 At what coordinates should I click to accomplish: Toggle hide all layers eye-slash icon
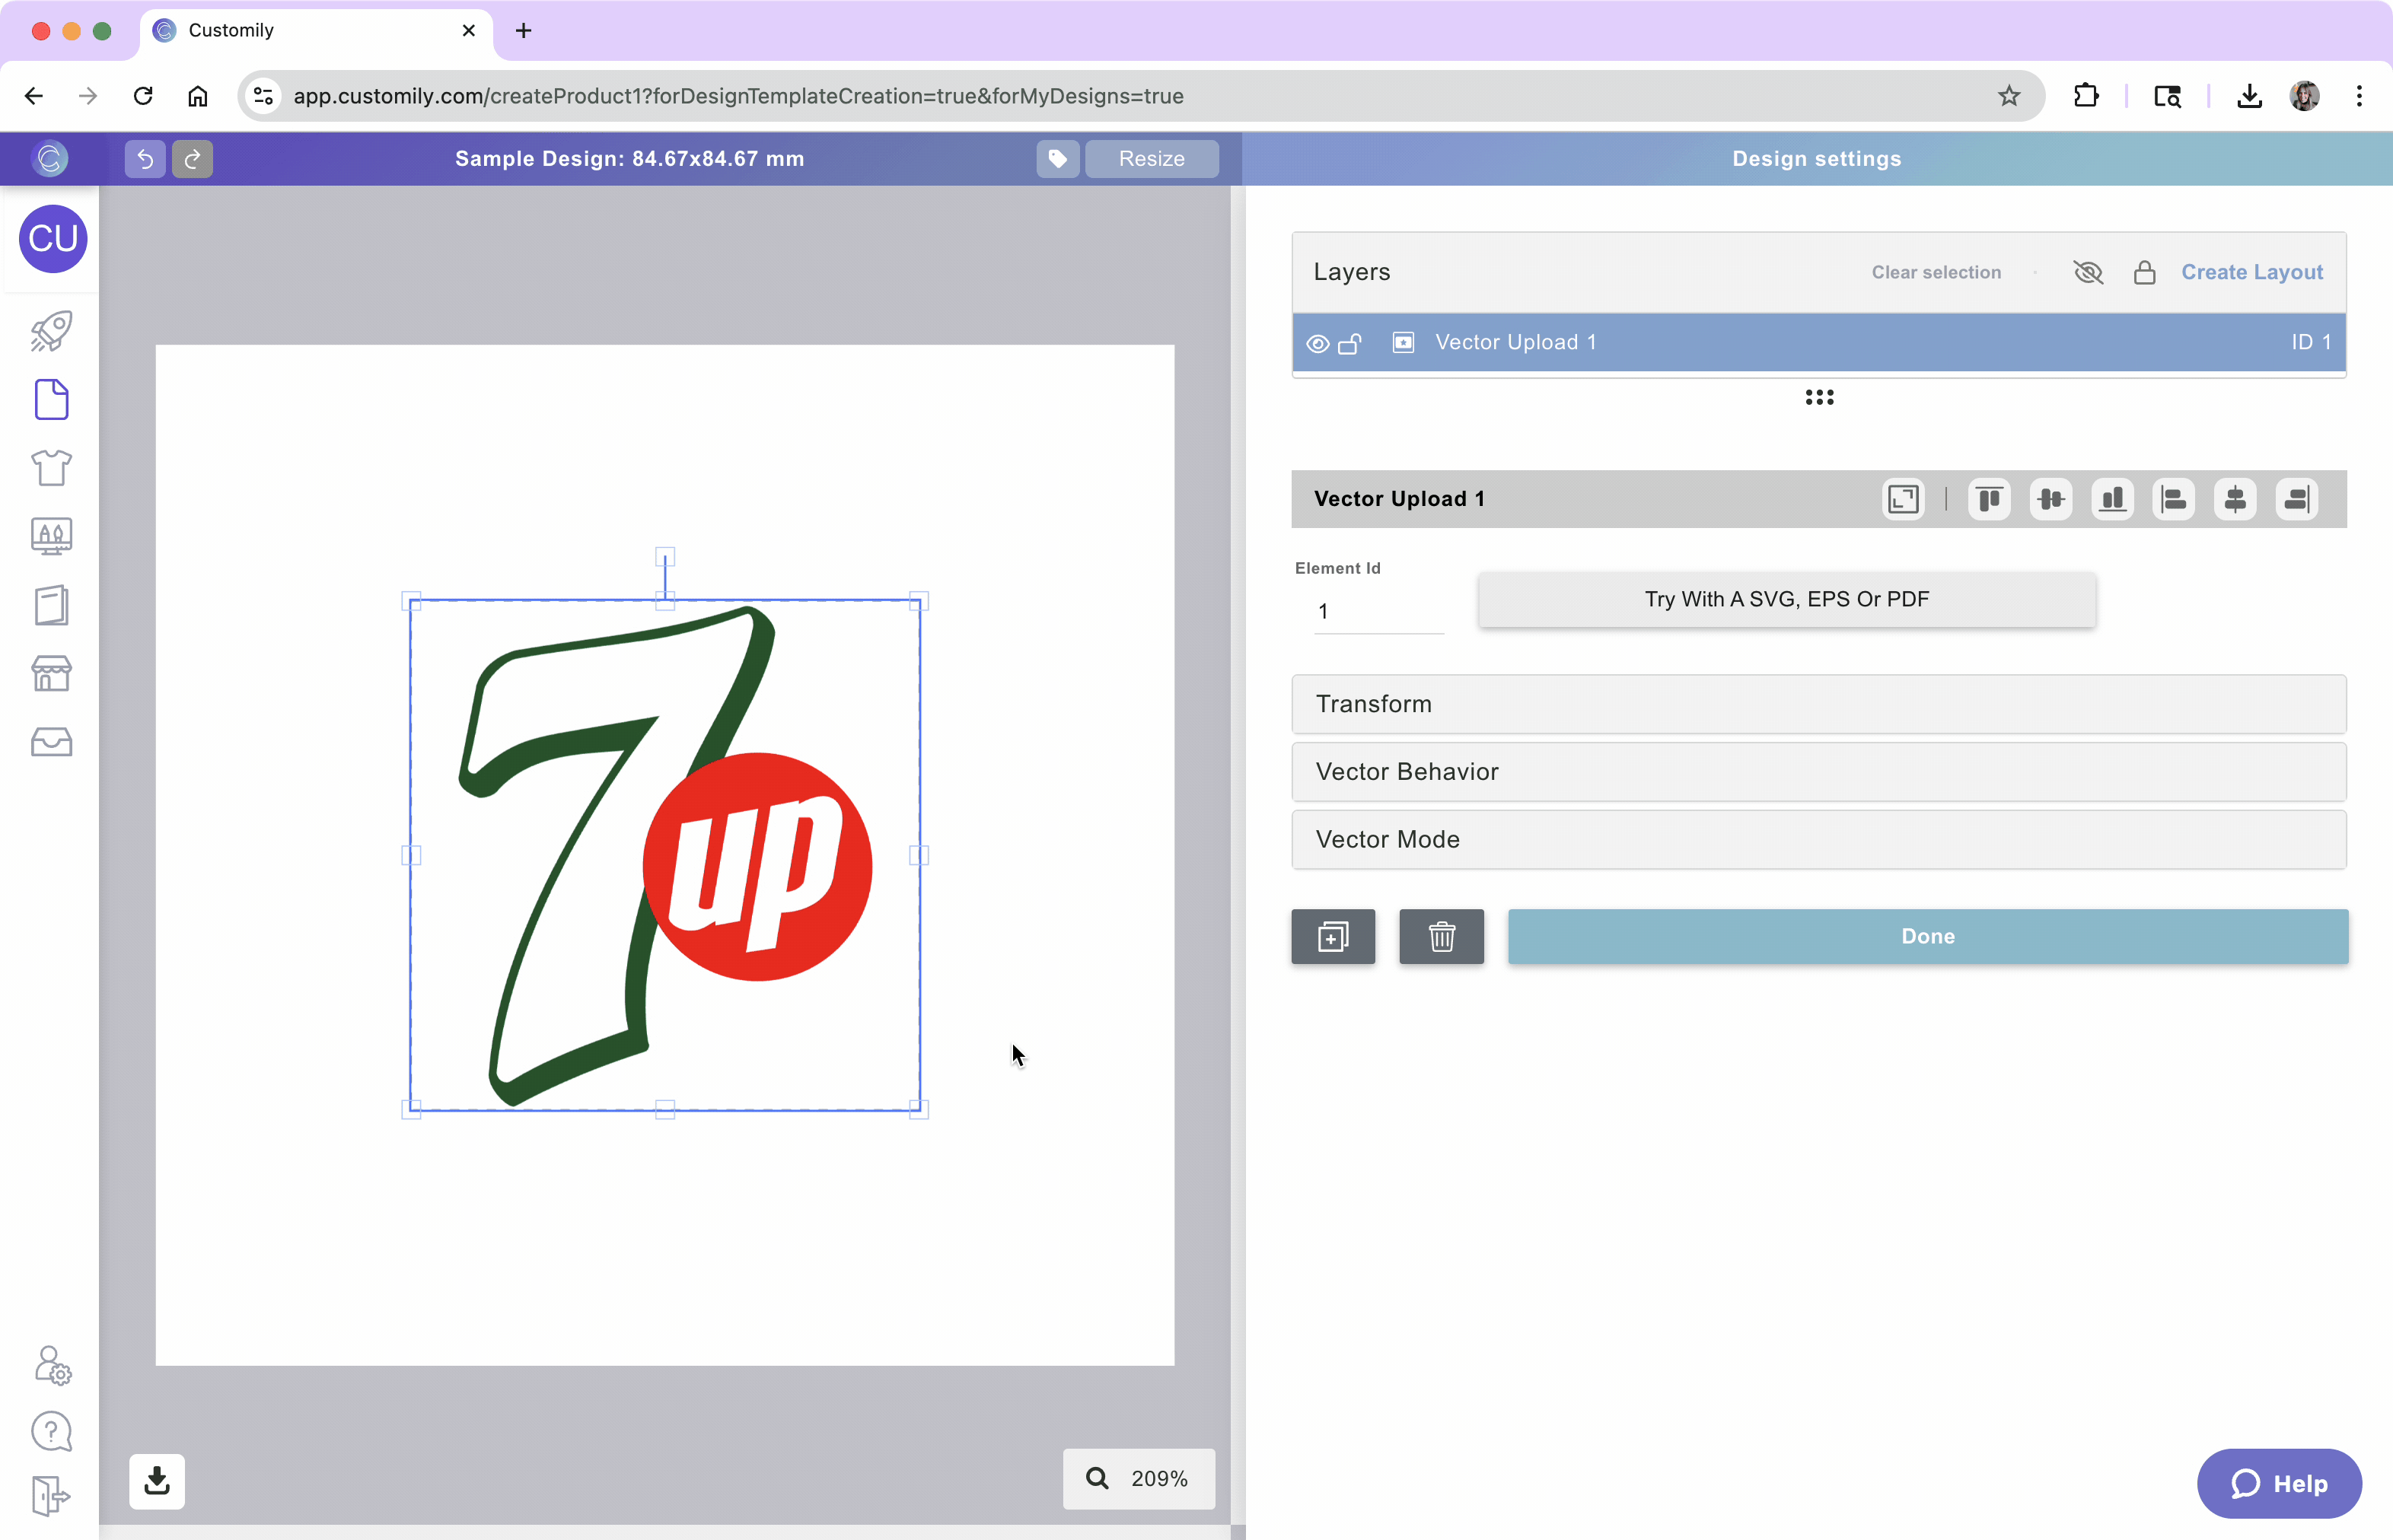(x=2088, y=272)
